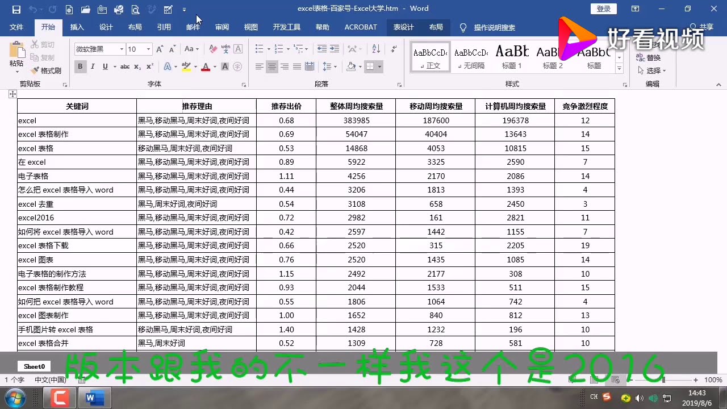Decrease paragraph indent

pos(321,49)
